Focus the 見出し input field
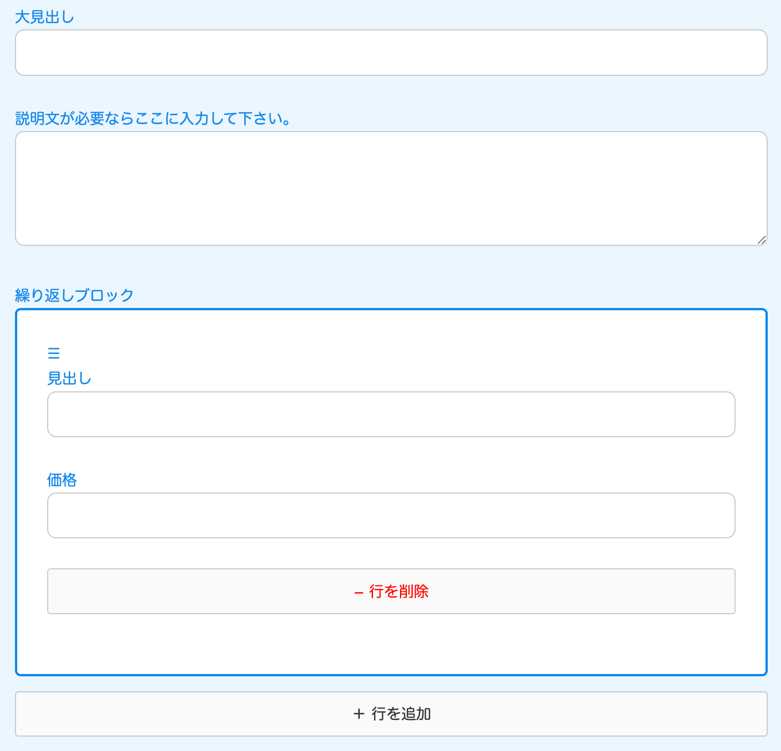 (391, 414)
